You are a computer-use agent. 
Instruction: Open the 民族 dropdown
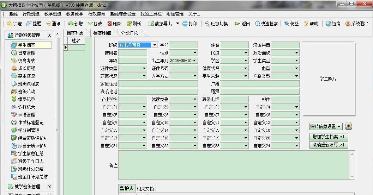click(246, 53)
